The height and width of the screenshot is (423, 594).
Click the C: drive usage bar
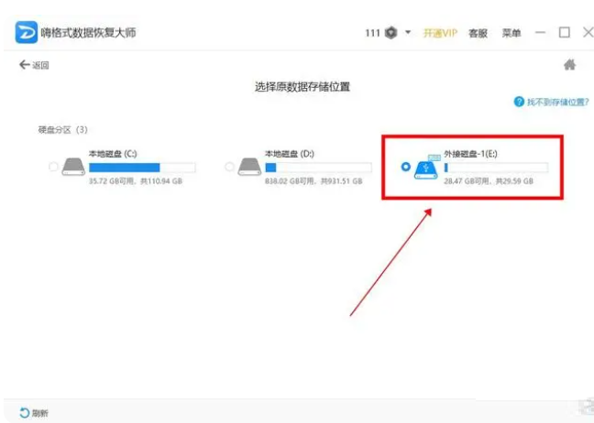pos(142,168)
